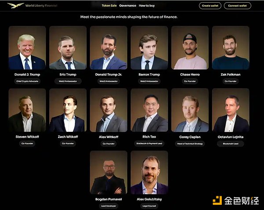The width and height of the screenshot is (264, 210).
Task: Go to the Governance menu item
Action: [128, 6]
